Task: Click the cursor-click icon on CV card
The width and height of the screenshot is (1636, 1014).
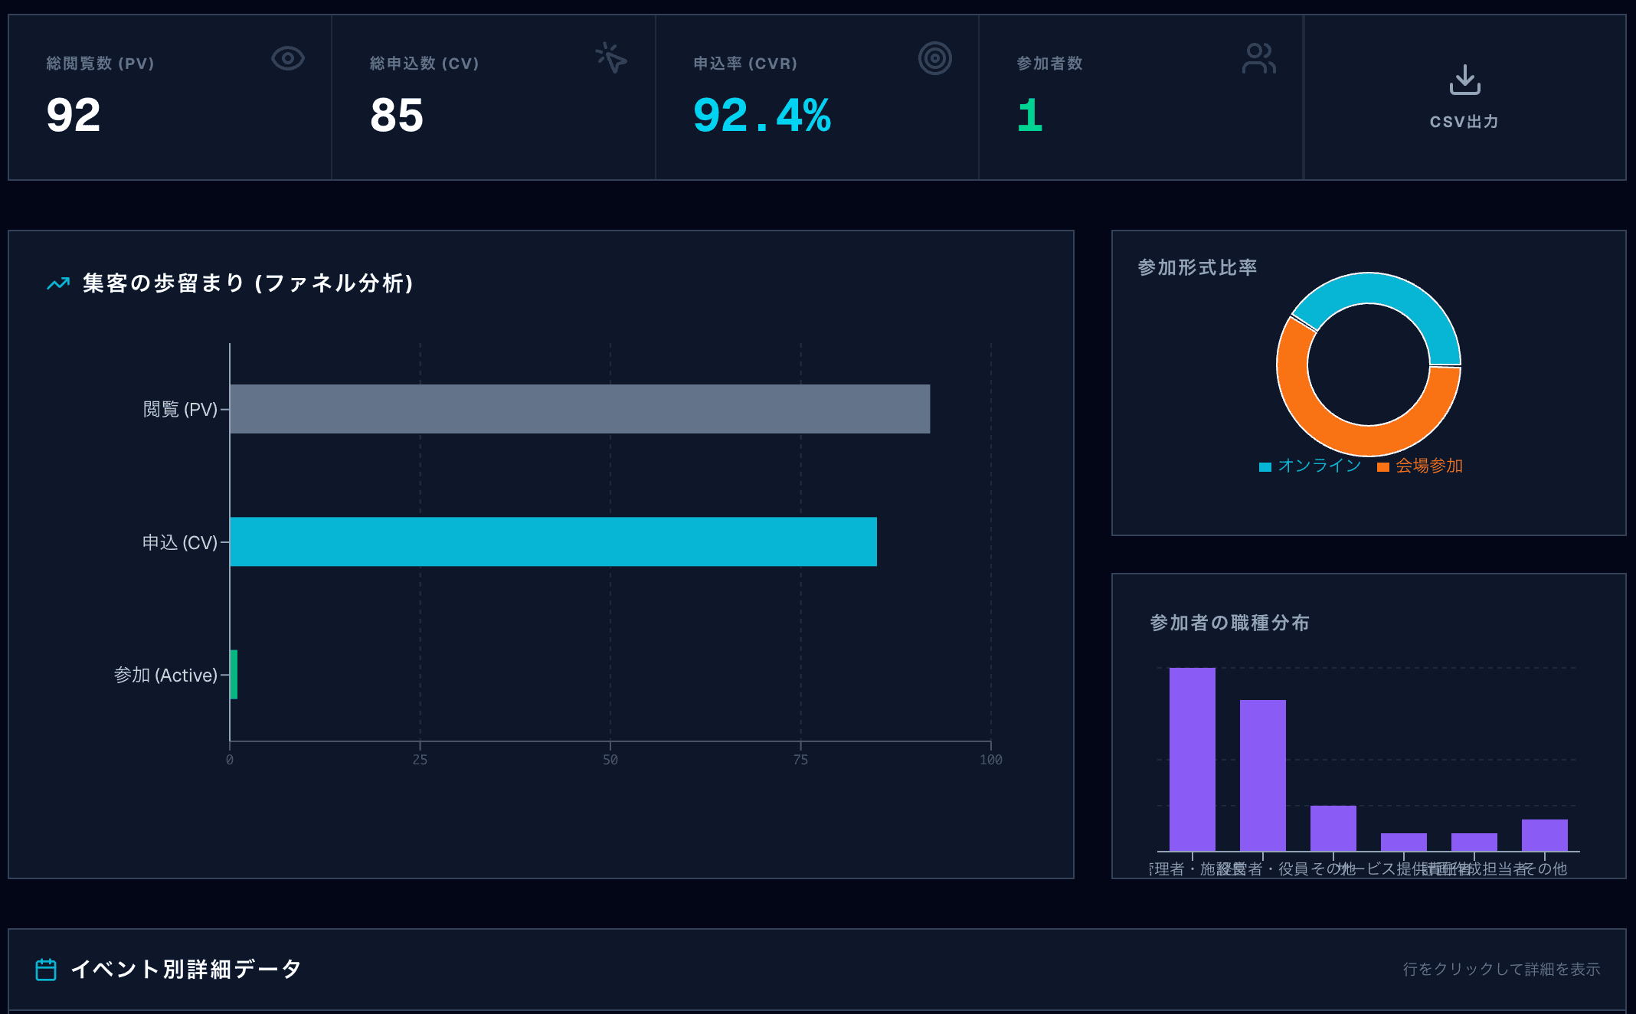Action: pyautogui.click(x=611, y=58)
